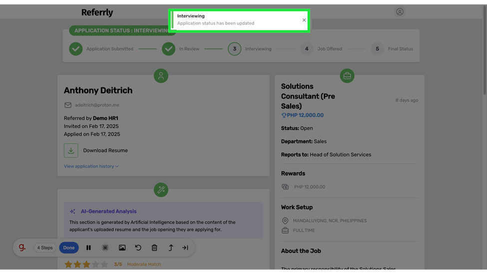Screen dimensions: 487x274
Task: Expand View application history
Action: [91, 166]
